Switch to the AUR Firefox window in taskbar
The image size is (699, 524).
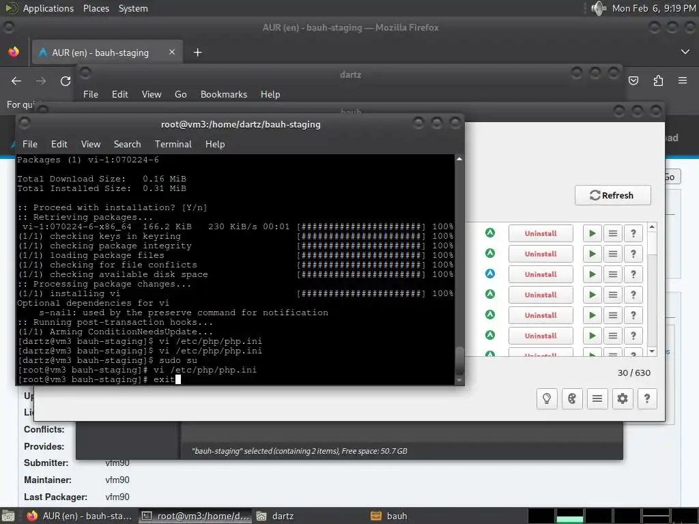point(79,516)
